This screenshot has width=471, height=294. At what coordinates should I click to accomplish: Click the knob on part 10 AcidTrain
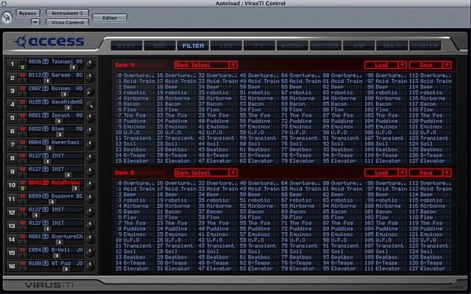[x=89, y=185]
